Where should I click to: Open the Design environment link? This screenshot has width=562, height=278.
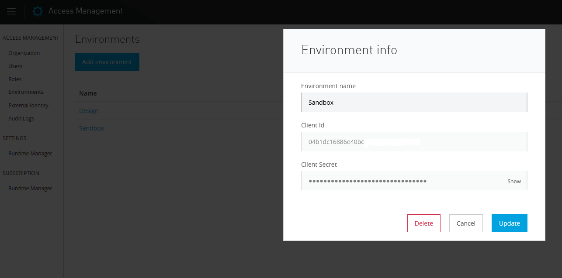pyautogui.click(x=89, y=111)
